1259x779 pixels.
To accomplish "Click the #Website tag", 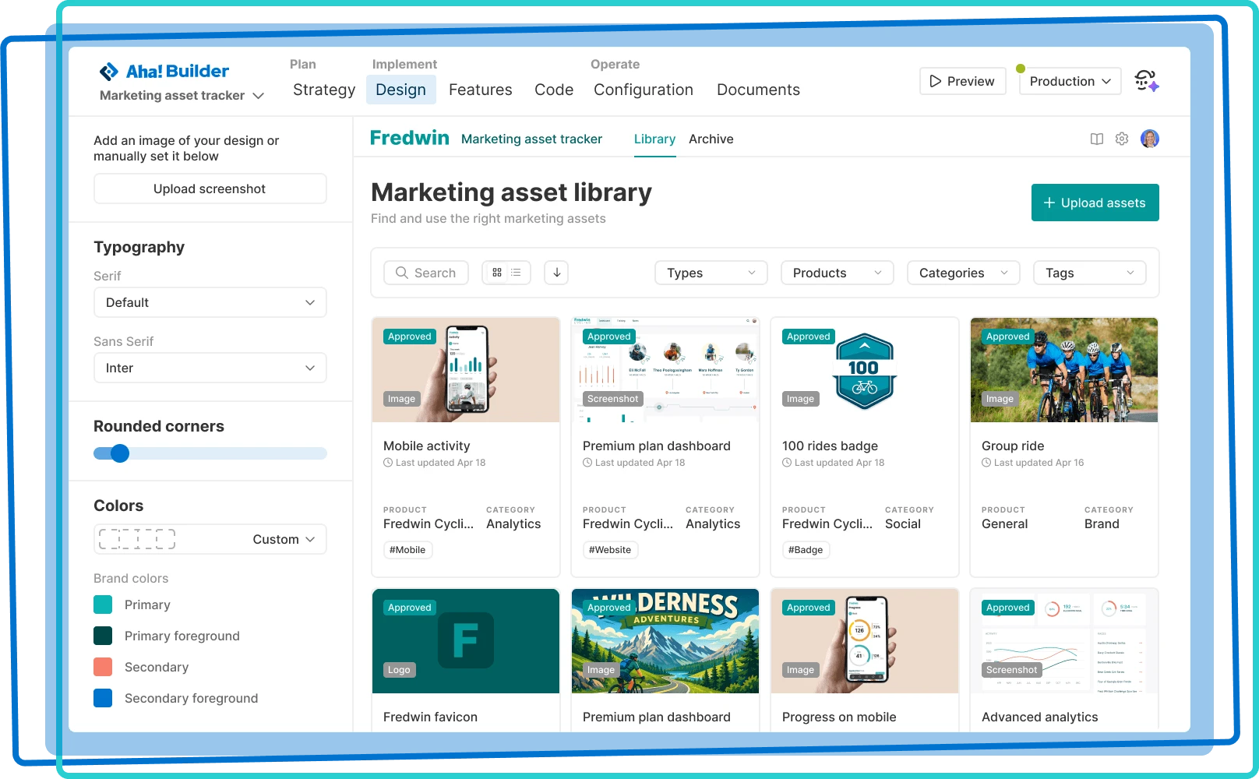I will click(610, 550).
